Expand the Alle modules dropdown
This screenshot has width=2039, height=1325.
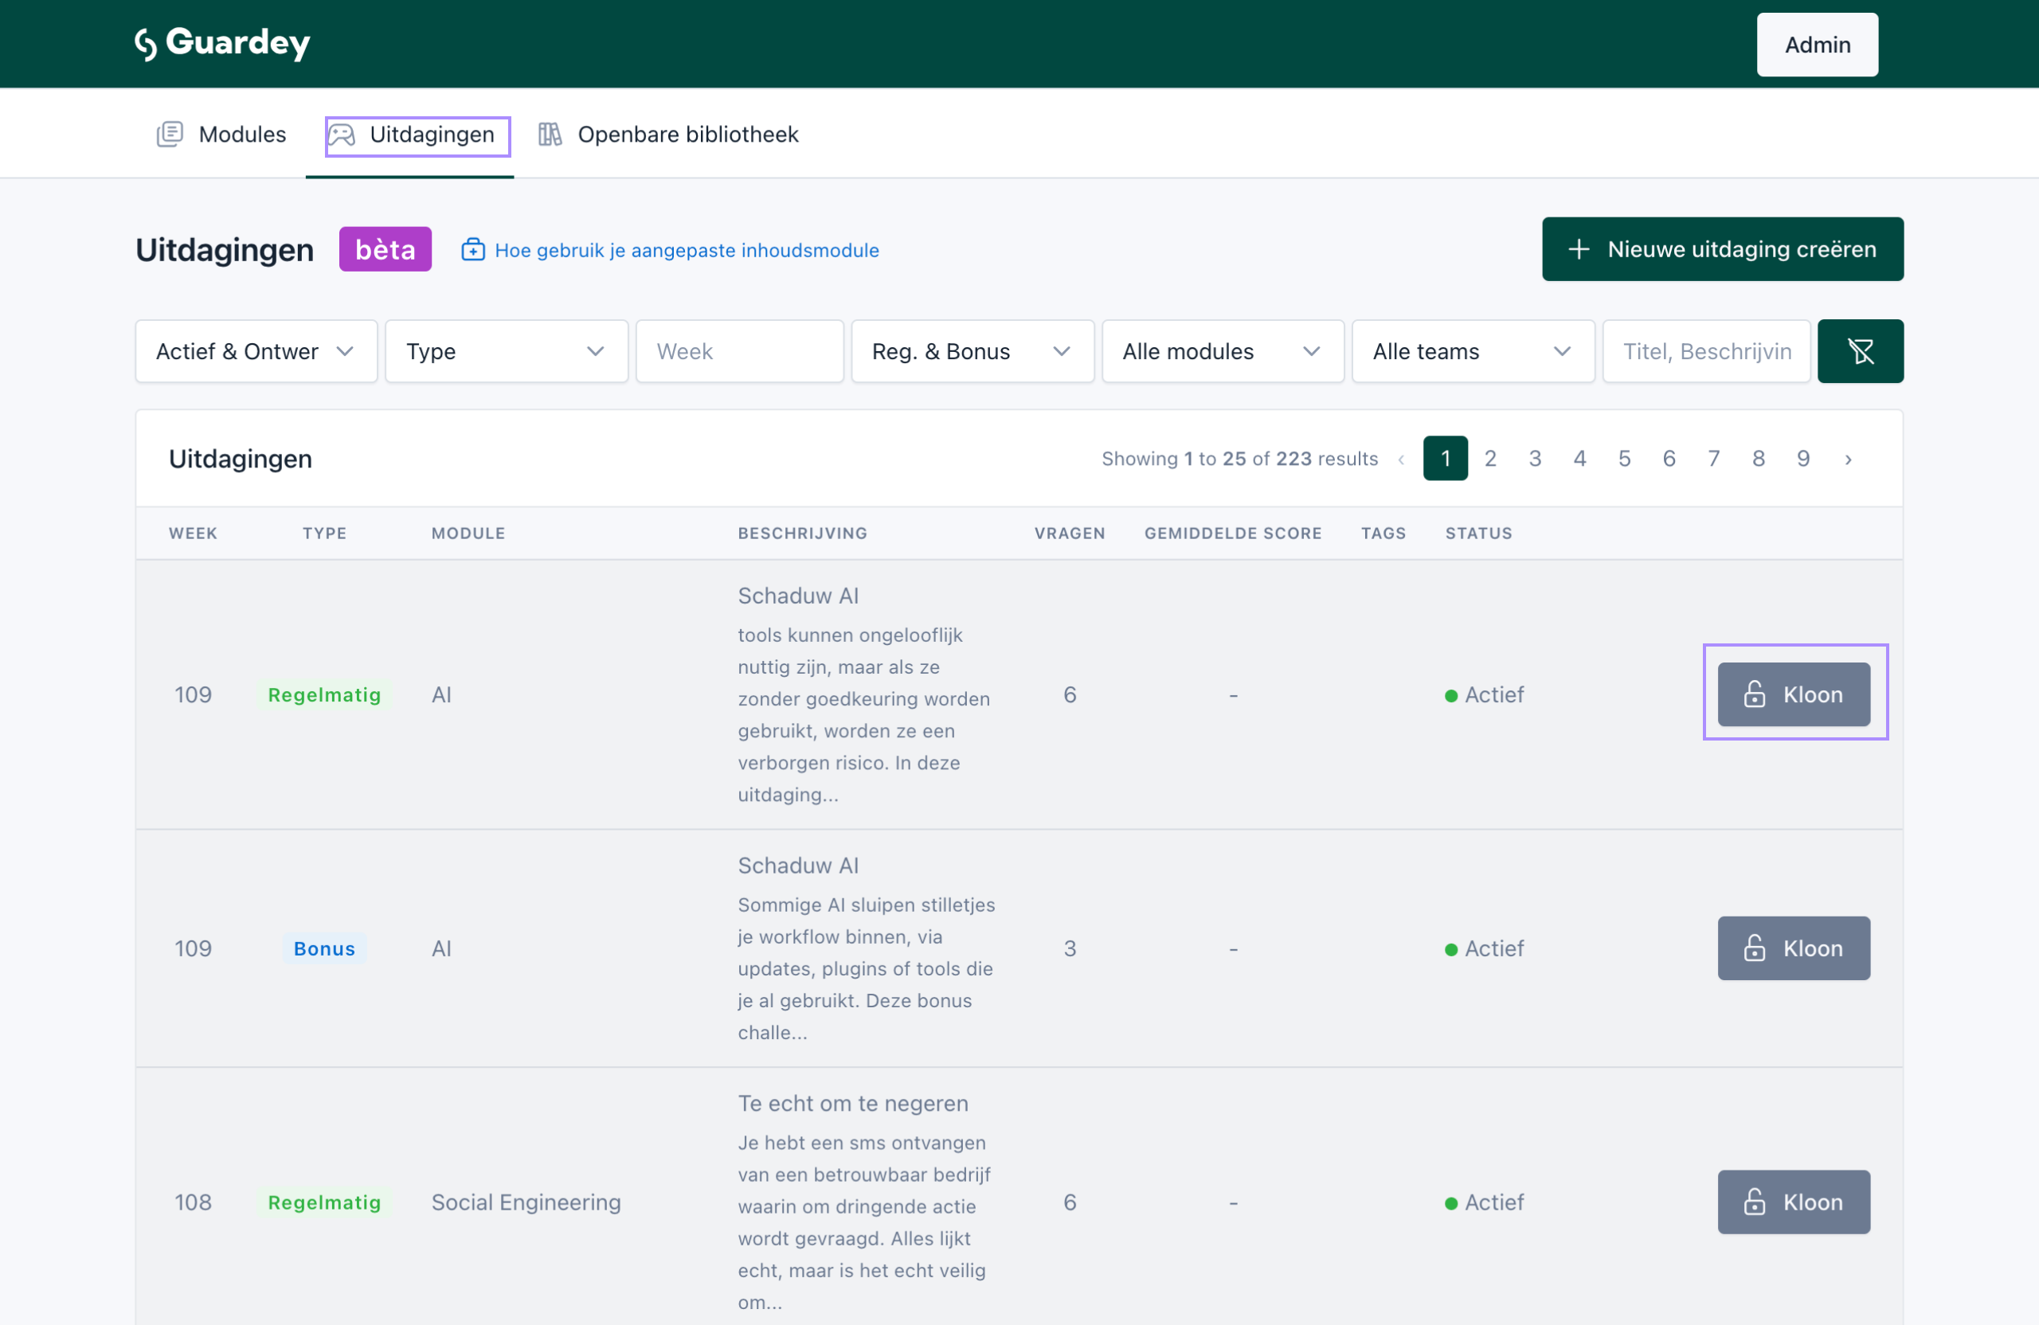(x=1222, y=351)
